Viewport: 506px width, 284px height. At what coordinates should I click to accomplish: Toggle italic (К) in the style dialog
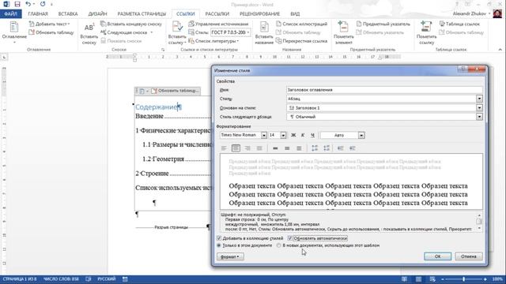[x=303, y=135]
